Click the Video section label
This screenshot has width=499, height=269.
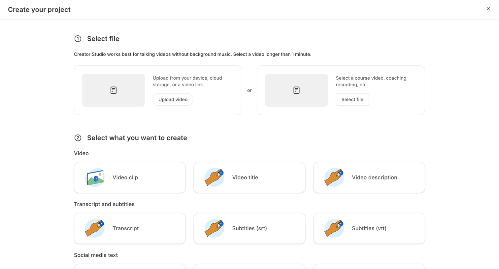click(81, 153)
